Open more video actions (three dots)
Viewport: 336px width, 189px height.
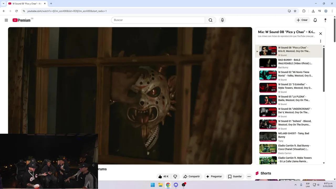pyautogui.click(x=249, y=177)
